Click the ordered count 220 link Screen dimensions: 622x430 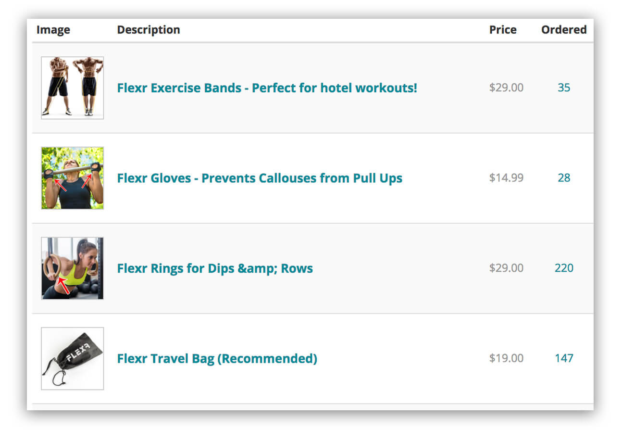[x=564, y=268]
